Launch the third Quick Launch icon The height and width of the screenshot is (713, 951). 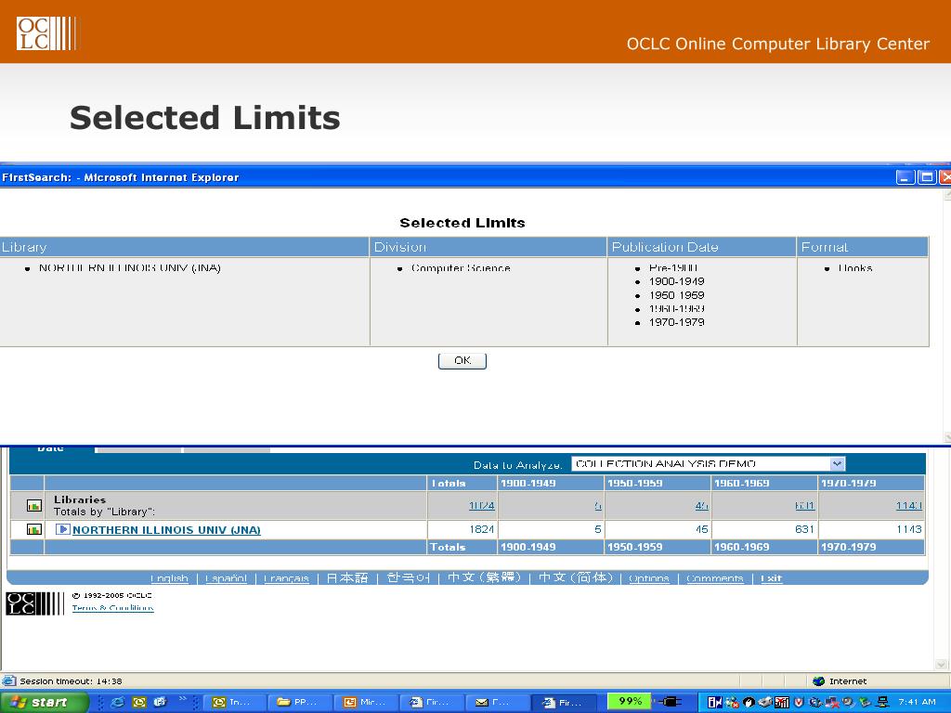(160, 702)
